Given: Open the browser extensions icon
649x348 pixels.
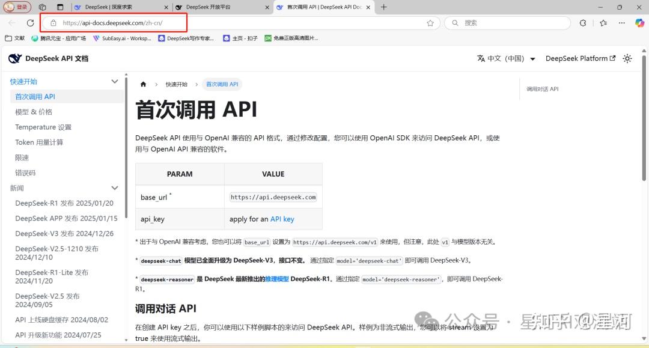Looking at the screenshot, I should coord(583,23).
